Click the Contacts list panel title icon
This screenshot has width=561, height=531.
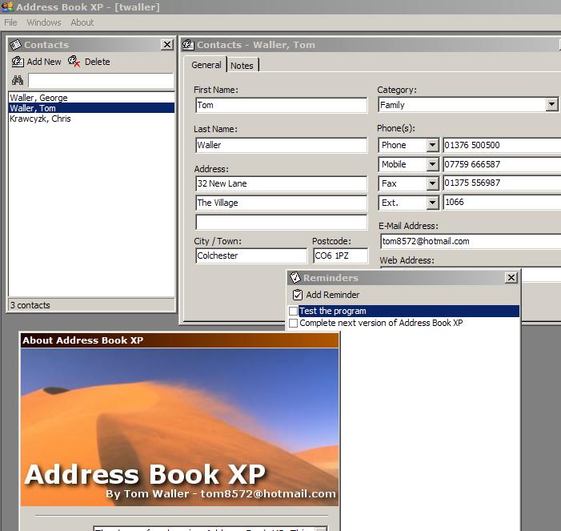tap(16, 45)
